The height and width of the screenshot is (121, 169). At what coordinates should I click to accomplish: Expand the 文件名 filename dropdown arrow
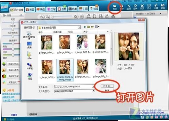(x=93, y=86)
